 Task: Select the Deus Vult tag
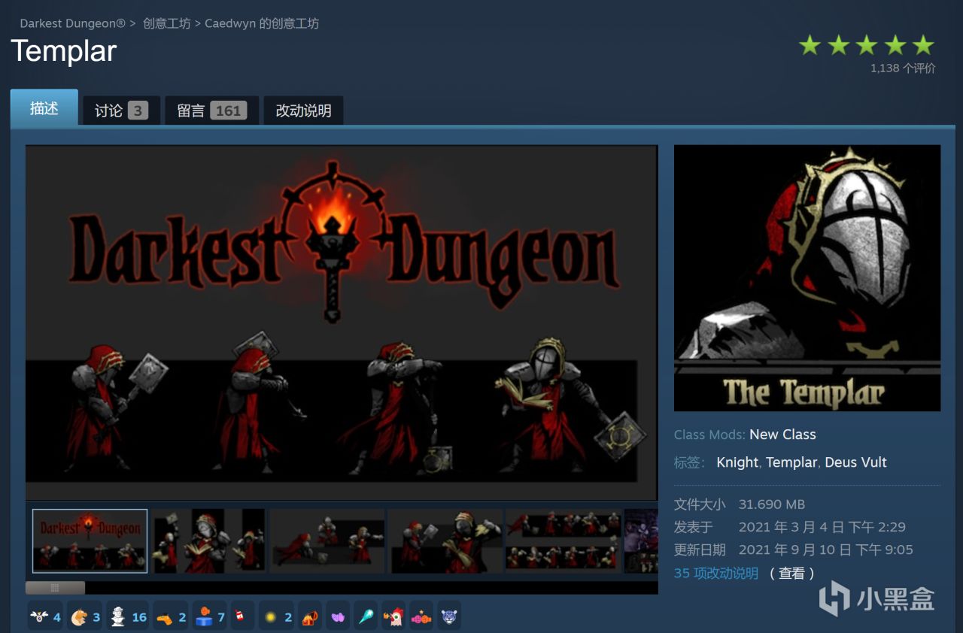856,462
